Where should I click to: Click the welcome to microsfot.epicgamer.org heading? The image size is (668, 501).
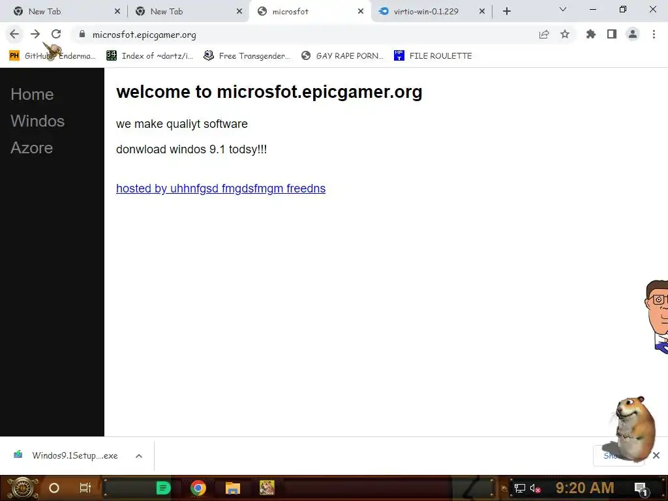pyautogui.click(x=269, y=92)
